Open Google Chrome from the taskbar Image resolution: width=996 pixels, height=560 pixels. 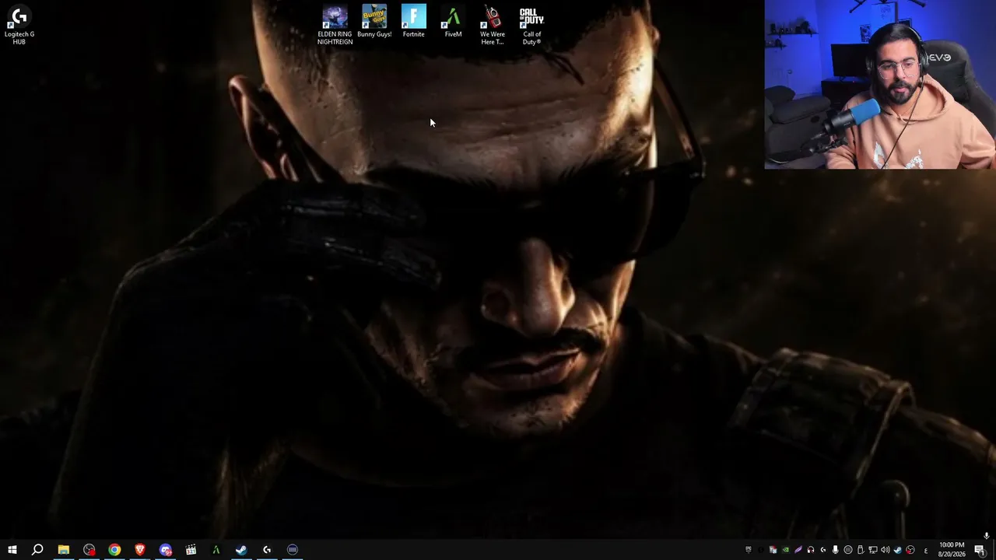click(114, 550)
